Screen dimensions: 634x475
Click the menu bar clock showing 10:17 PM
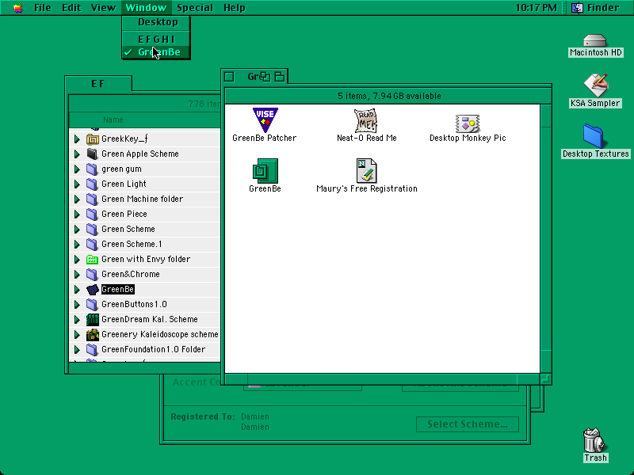tap(536, 7)
